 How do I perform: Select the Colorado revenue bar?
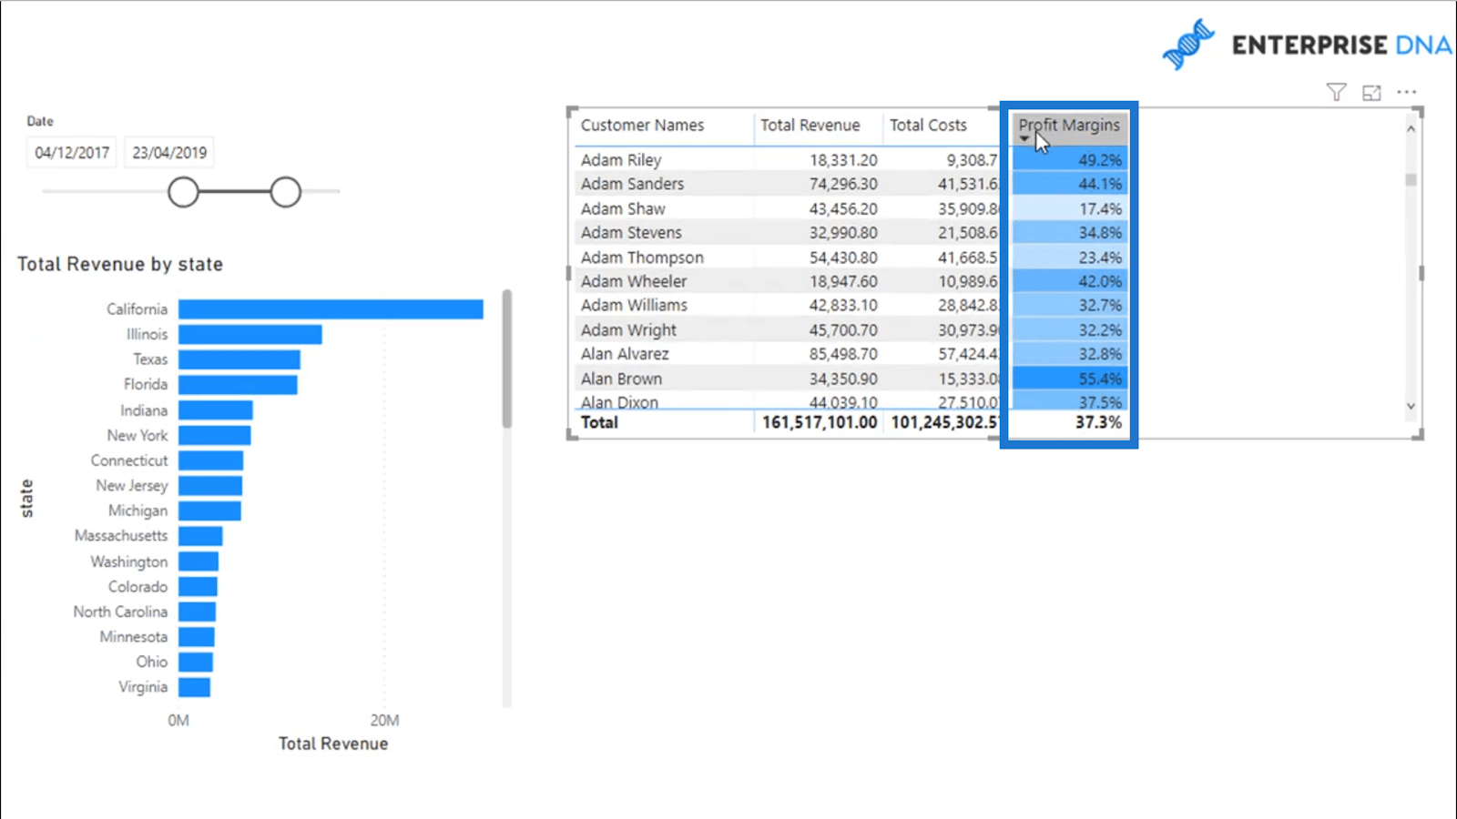pyautogui.click(x=199, y=587)
